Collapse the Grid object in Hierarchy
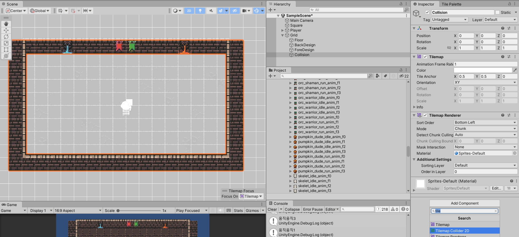The width and height of the screenshot is (519, 237). click(x=283, y=35)
